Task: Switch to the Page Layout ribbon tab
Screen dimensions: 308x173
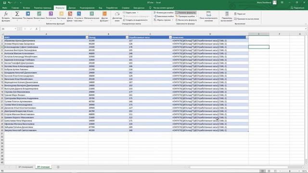Action: [43, 8]
